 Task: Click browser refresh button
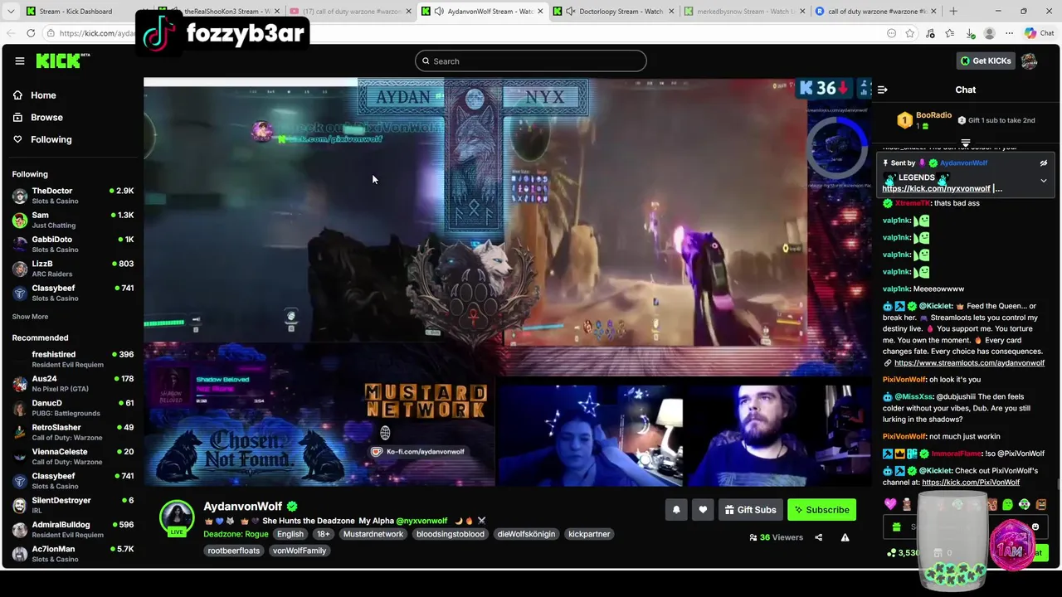31,33
